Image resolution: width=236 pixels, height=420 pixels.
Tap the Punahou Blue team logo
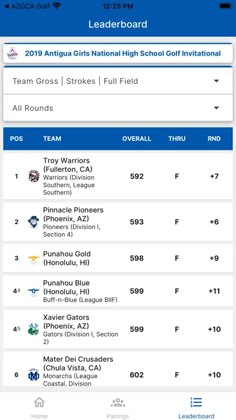click(x=34, y=291)
